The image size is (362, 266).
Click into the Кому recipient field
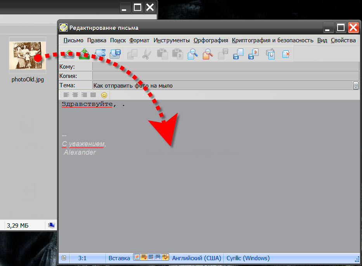[x=226, y=67]
